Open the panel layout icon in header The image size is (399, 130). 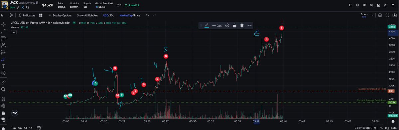coord(393,5)
